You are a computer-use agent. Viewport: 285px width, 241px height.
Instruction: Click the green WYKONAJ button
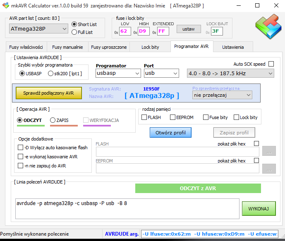click(259, 208)
